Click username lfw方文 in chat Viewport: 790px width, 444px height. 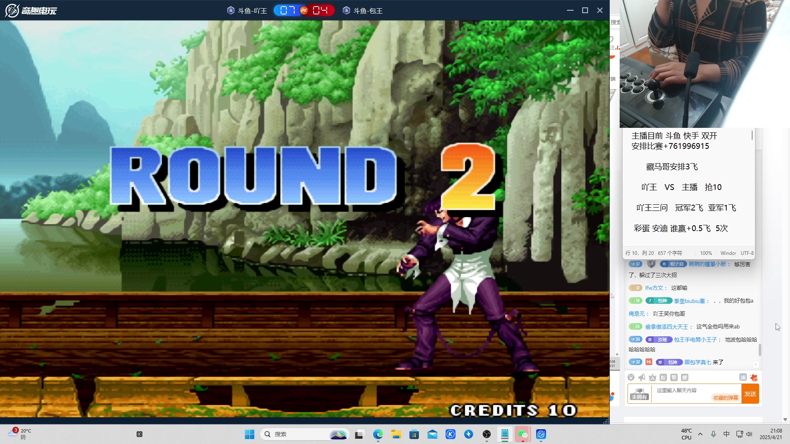point(654,288)
